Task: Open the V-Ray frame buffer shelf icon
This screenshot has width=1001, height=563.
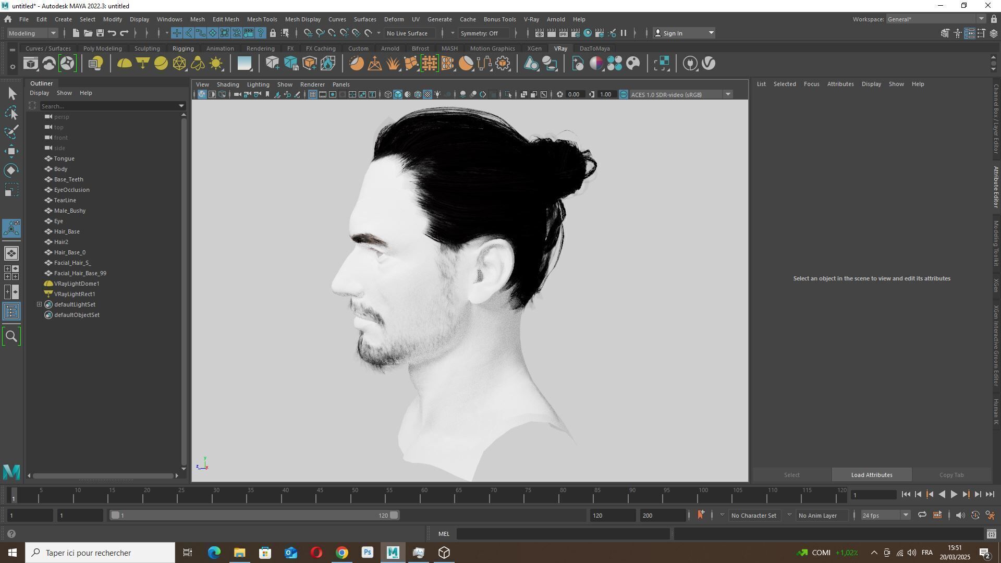Action: click(31, 64)
